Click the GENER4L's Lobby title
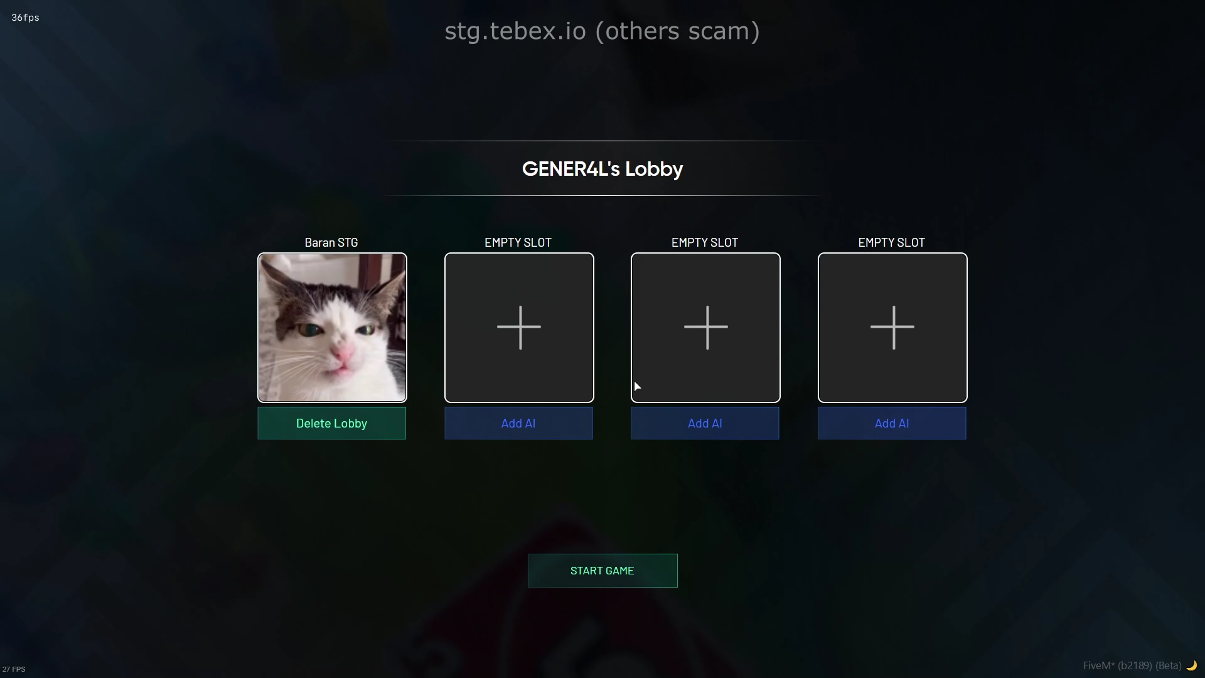The width and height of the screenshot is (1205, 678). pos(602,169)
